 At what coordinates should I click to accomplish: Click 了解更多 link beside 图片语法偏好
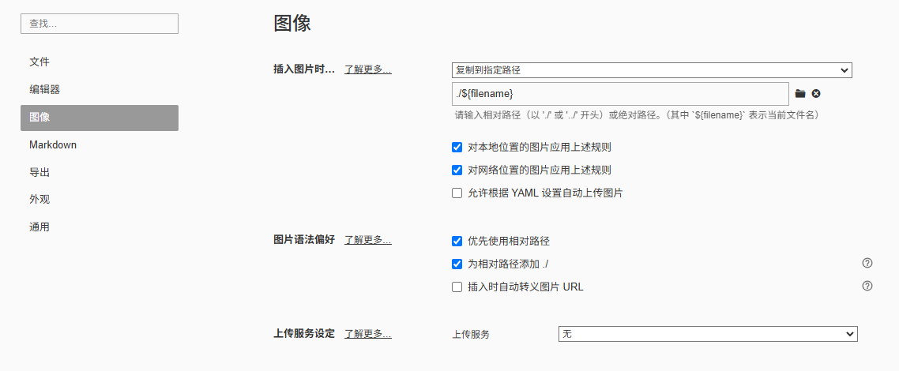click(x=368, y=240)
